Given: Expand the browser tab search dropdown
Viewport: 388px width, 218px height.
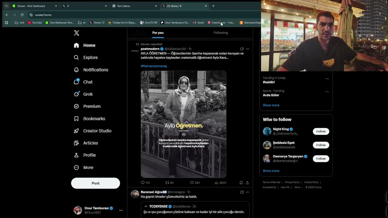Looking at the screenshot, I should pyautogui.click(x=6, y=6).
